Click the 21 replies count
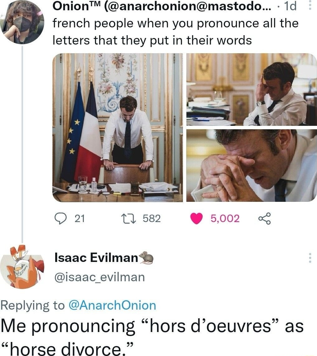 point(80,218)
